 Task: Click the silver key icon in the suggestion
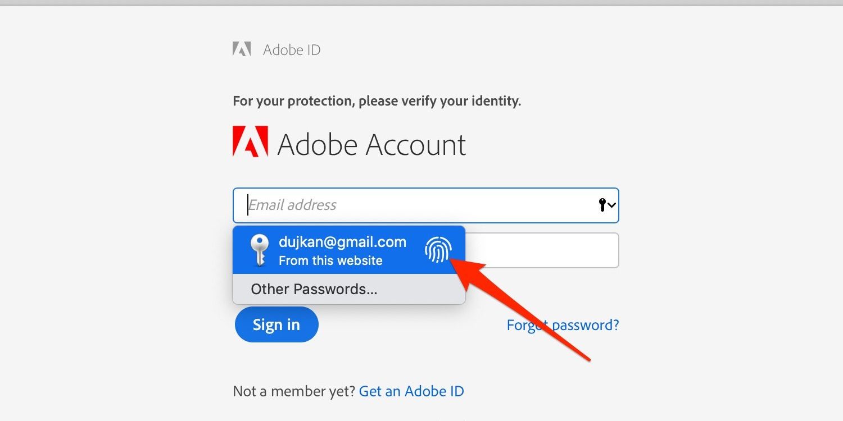(x=259, y=249)
